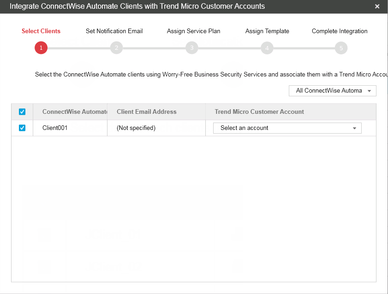Jump to the Assign Template step
Viewport: 388px width, 294px height.
[x=267, y=31]
